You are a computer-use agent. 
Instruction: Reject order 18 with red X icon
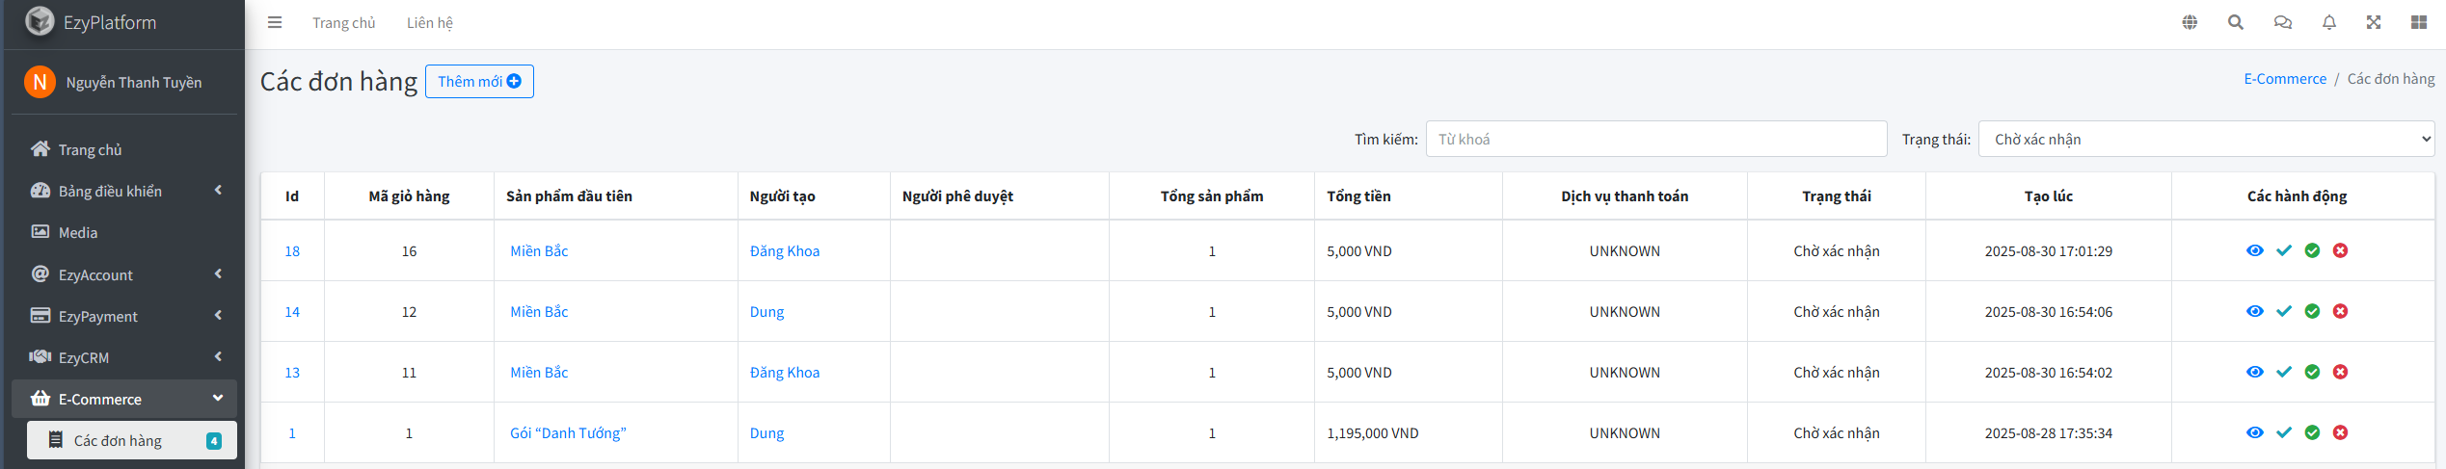coord(2340,250)
